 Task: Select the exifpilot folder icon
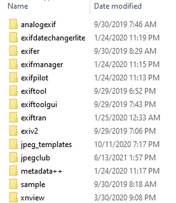(x=13, y=78)
